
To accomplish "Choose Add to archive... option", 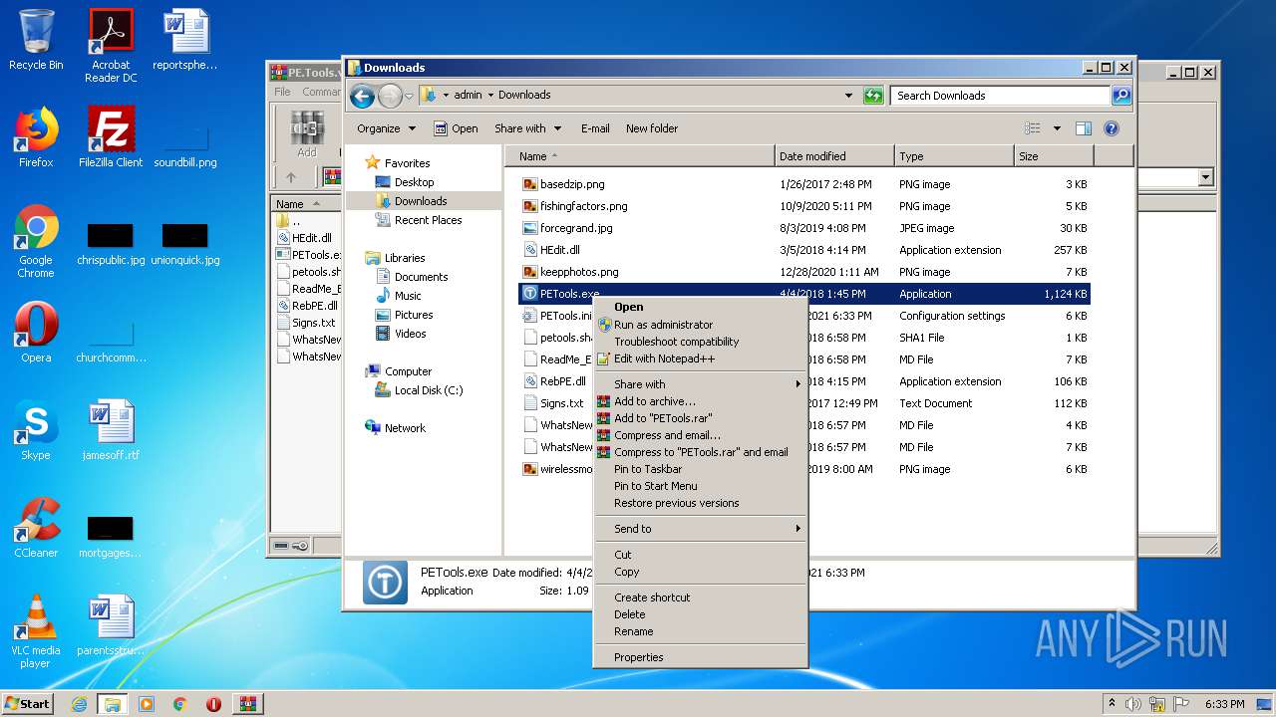I will pos(700,401).
